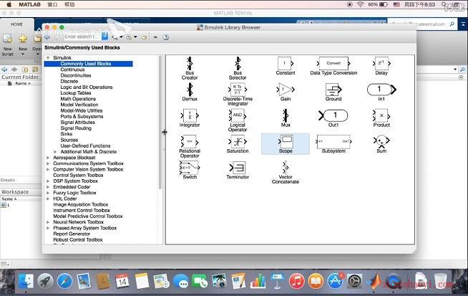
Task: Open the App Store from the Dock
Action: (335, 282)
